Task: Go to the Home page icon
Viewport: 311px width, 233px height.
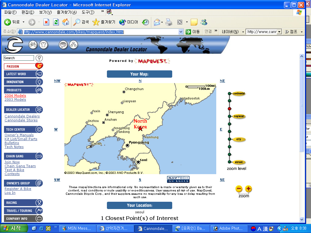Action: 66,22
